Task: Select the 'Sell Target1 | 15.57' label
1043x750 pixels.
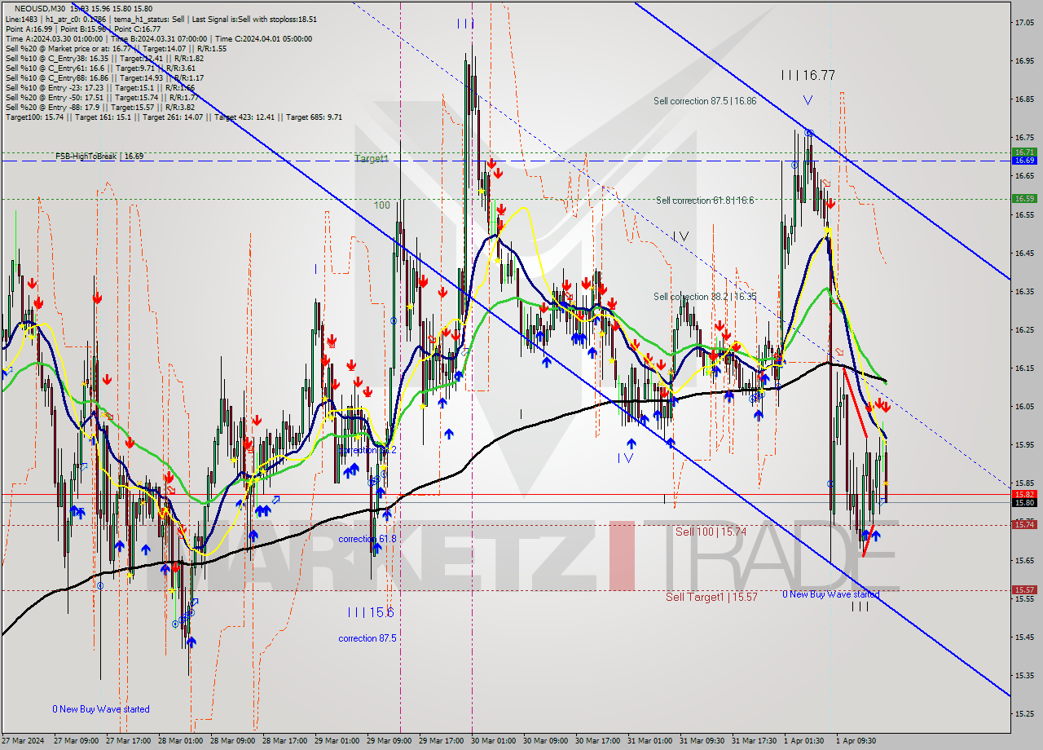Action: point(711,597)
